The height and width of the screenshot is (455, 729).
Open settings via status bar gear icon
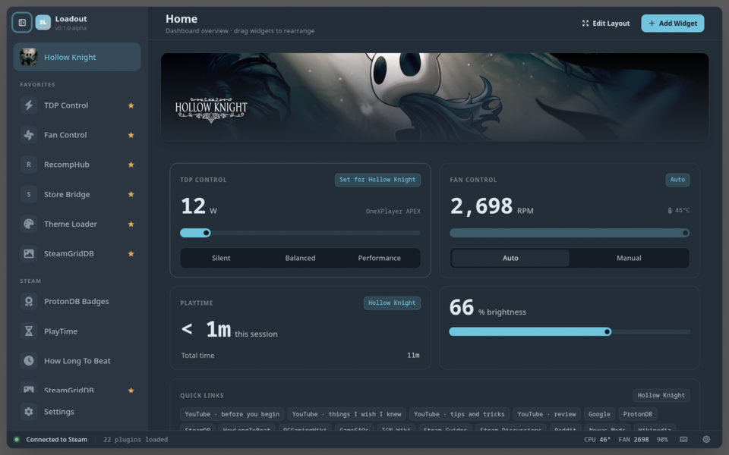[706, 439]
